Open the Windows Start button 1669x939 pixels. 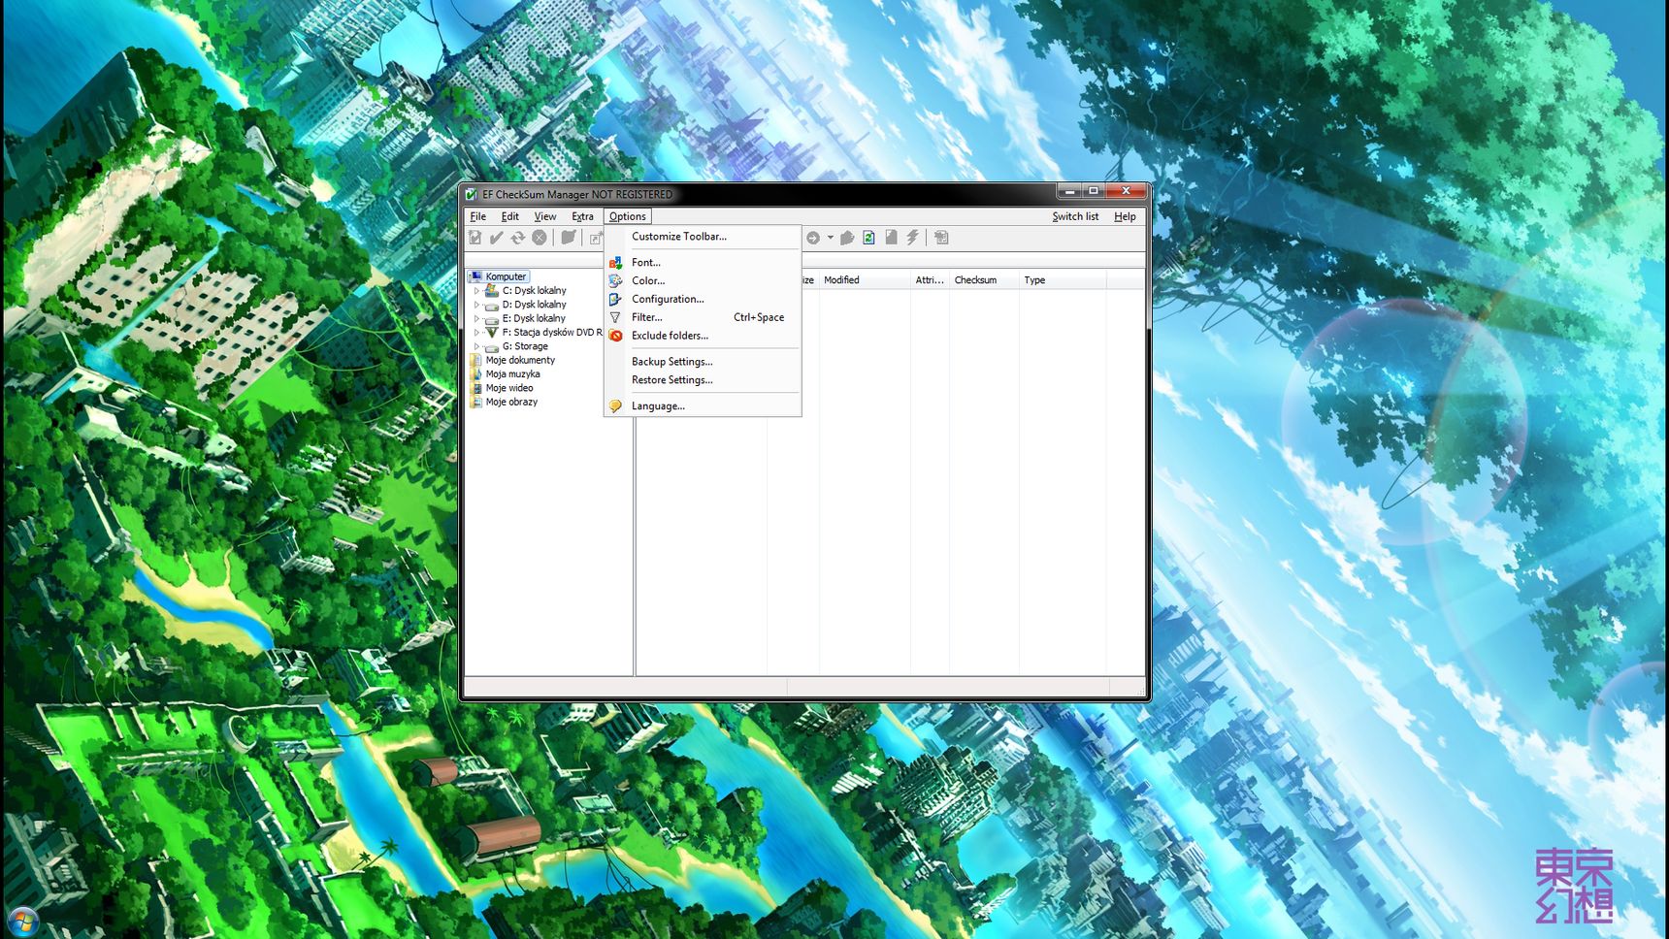[x=21, y=922]
